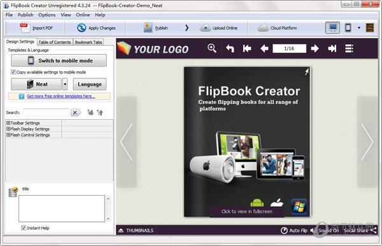This screenshot has width=382, height=246.
Task: Open the Options menu
Action: tap(46, 15)
